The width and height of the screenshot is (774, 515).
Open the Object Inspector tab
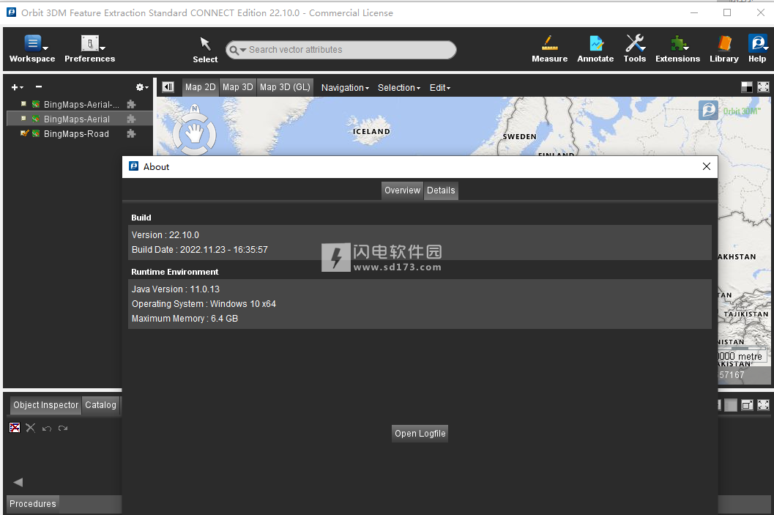[46, 405]
